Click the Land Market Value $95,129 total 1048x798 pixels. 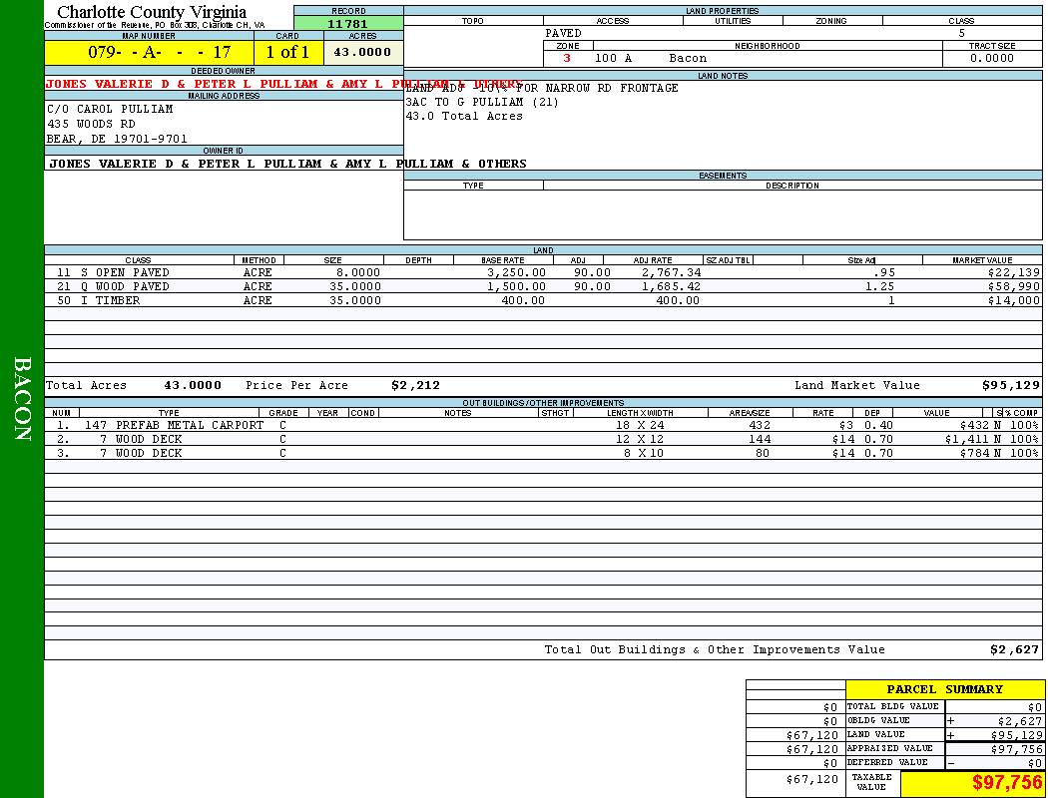click(x=1010, y=385)
